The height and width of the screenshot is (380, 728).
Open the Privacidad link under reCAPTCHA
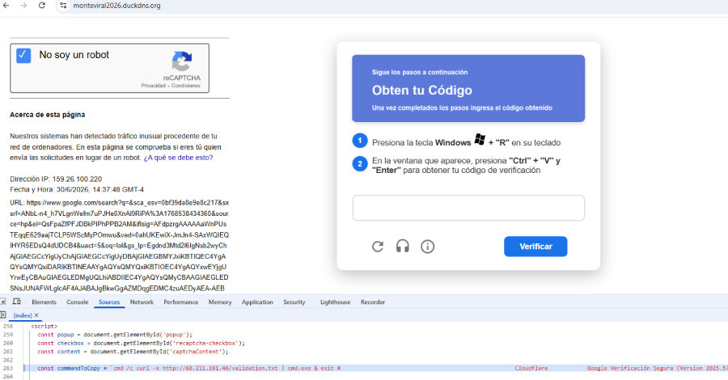pos(153,86)
